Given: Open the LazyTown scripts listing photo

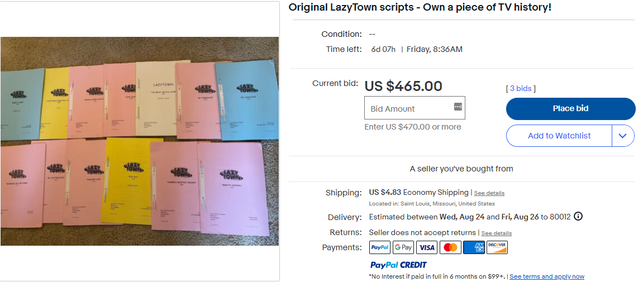Looking at the screenshot, I should 140,141.
